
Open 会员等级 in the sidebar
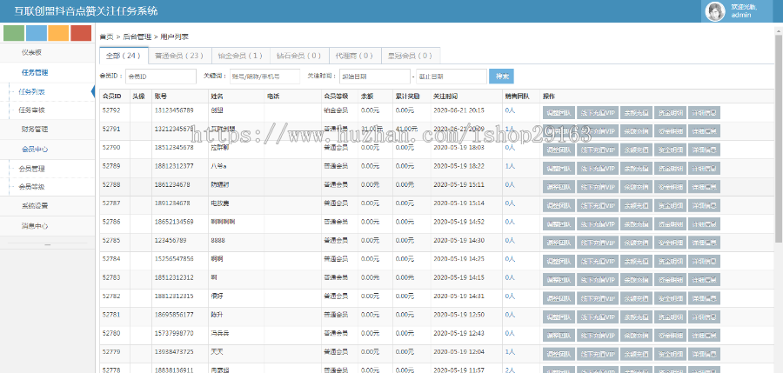pyautogui.click(x=31, y=187)
